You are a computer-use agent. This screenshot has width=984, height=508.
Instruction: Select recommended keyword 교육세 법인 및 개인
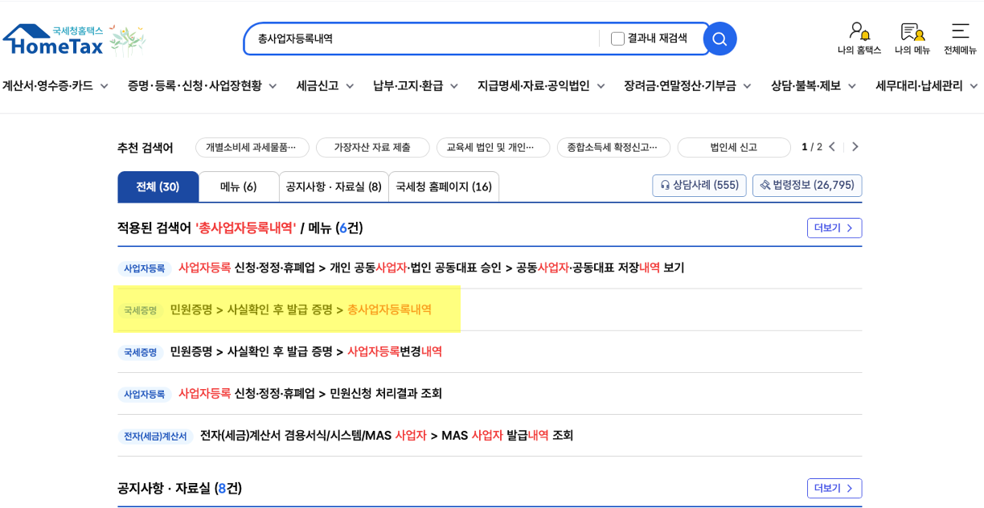click(x=493, y=147)
